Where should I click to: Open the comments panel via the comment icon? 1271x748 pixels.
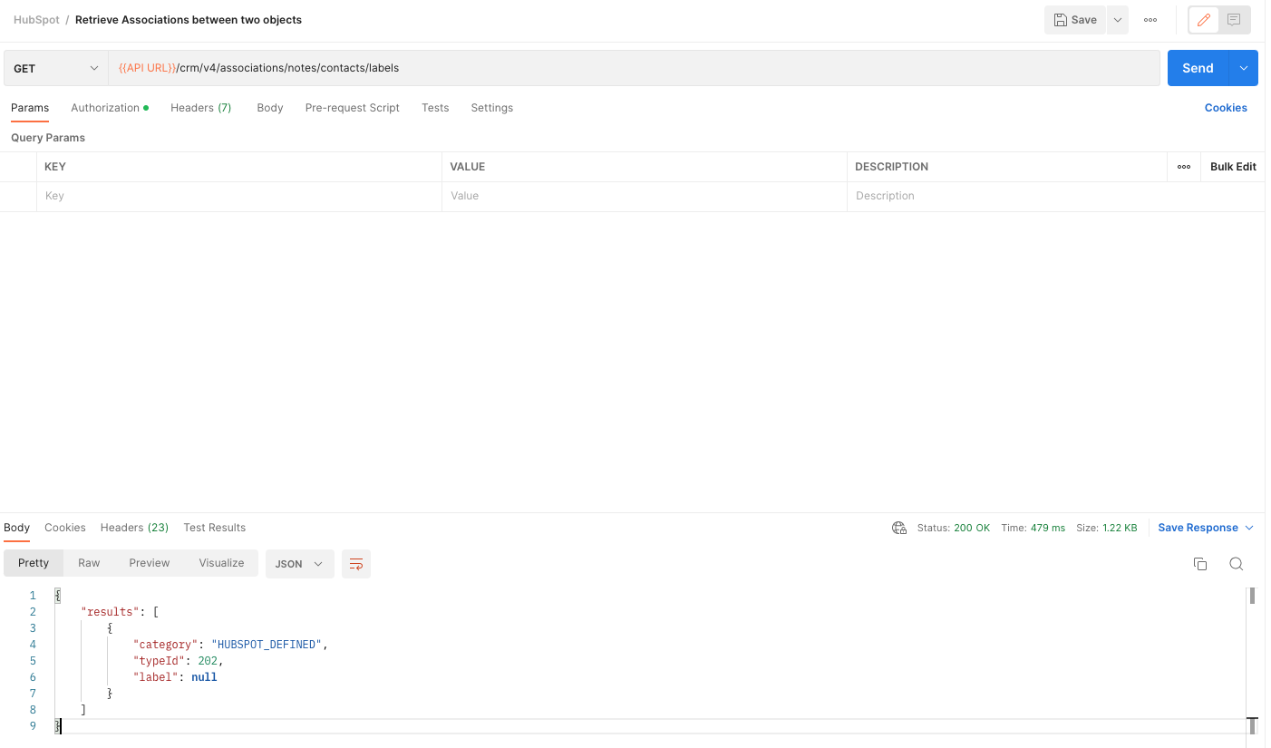(x=1233, y=19)
